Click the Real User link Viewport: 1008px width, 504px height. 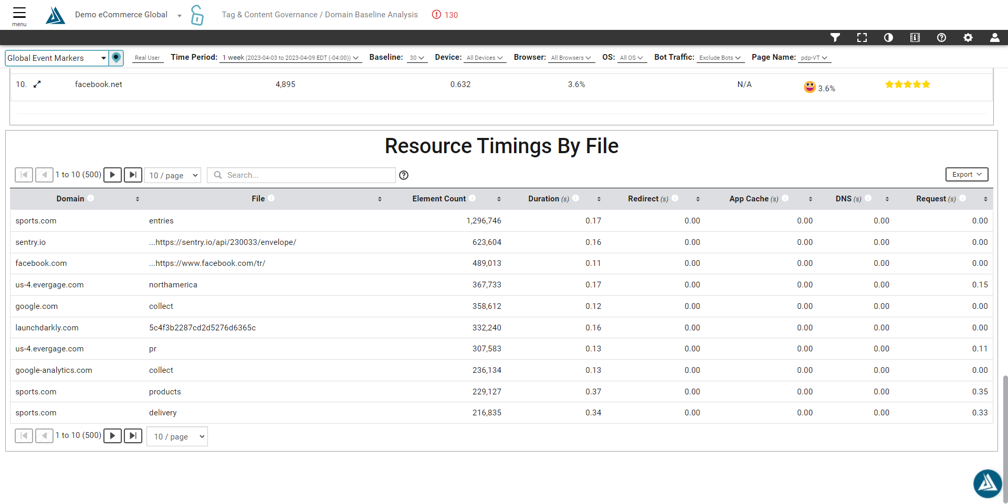[x=147, y=58]
